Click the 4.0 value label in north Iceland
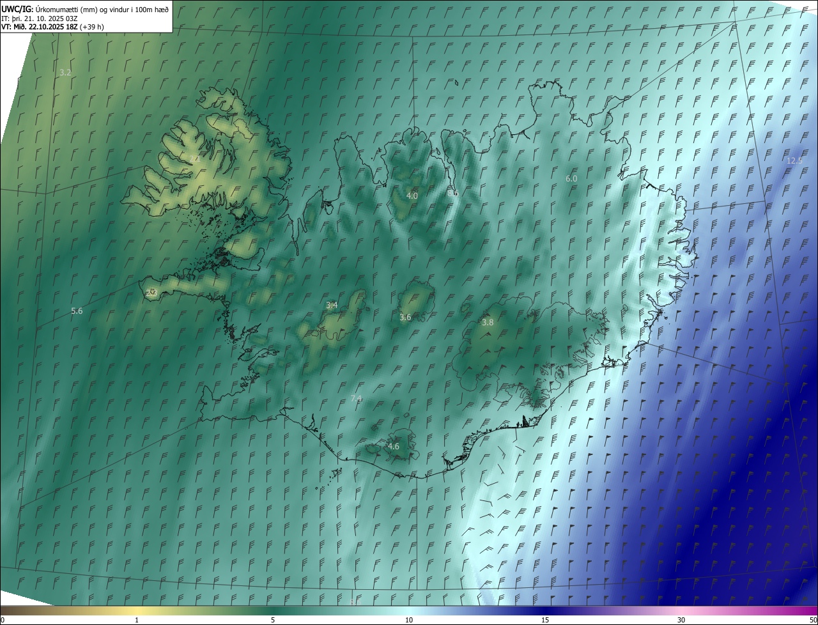818x625 pixels. (x=412, y=196)
